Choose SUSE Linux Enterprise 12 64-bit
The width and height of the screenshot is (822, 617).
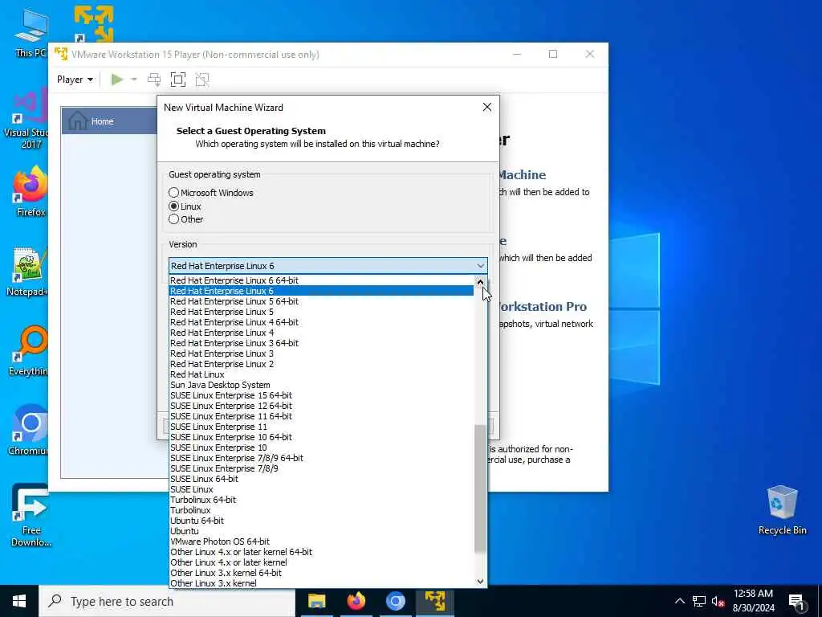click(x=322, y=406)
